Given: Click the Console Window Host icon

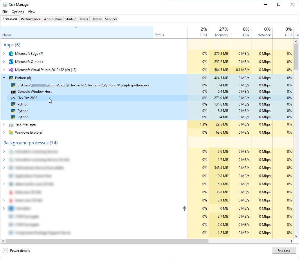Looking at the screenshot, I should [13, 92].
